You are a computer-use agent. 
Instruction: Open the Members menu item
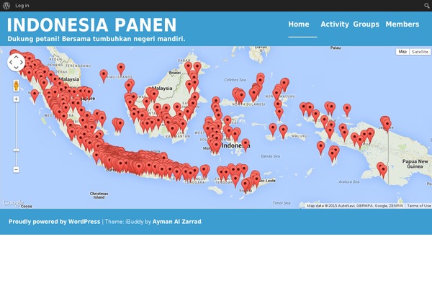pos(402,24)
